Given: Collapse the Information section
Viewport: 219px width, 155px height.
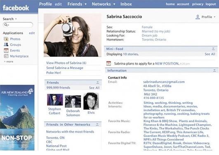Looking at the screenshot, I should click(x=214, y=70).
